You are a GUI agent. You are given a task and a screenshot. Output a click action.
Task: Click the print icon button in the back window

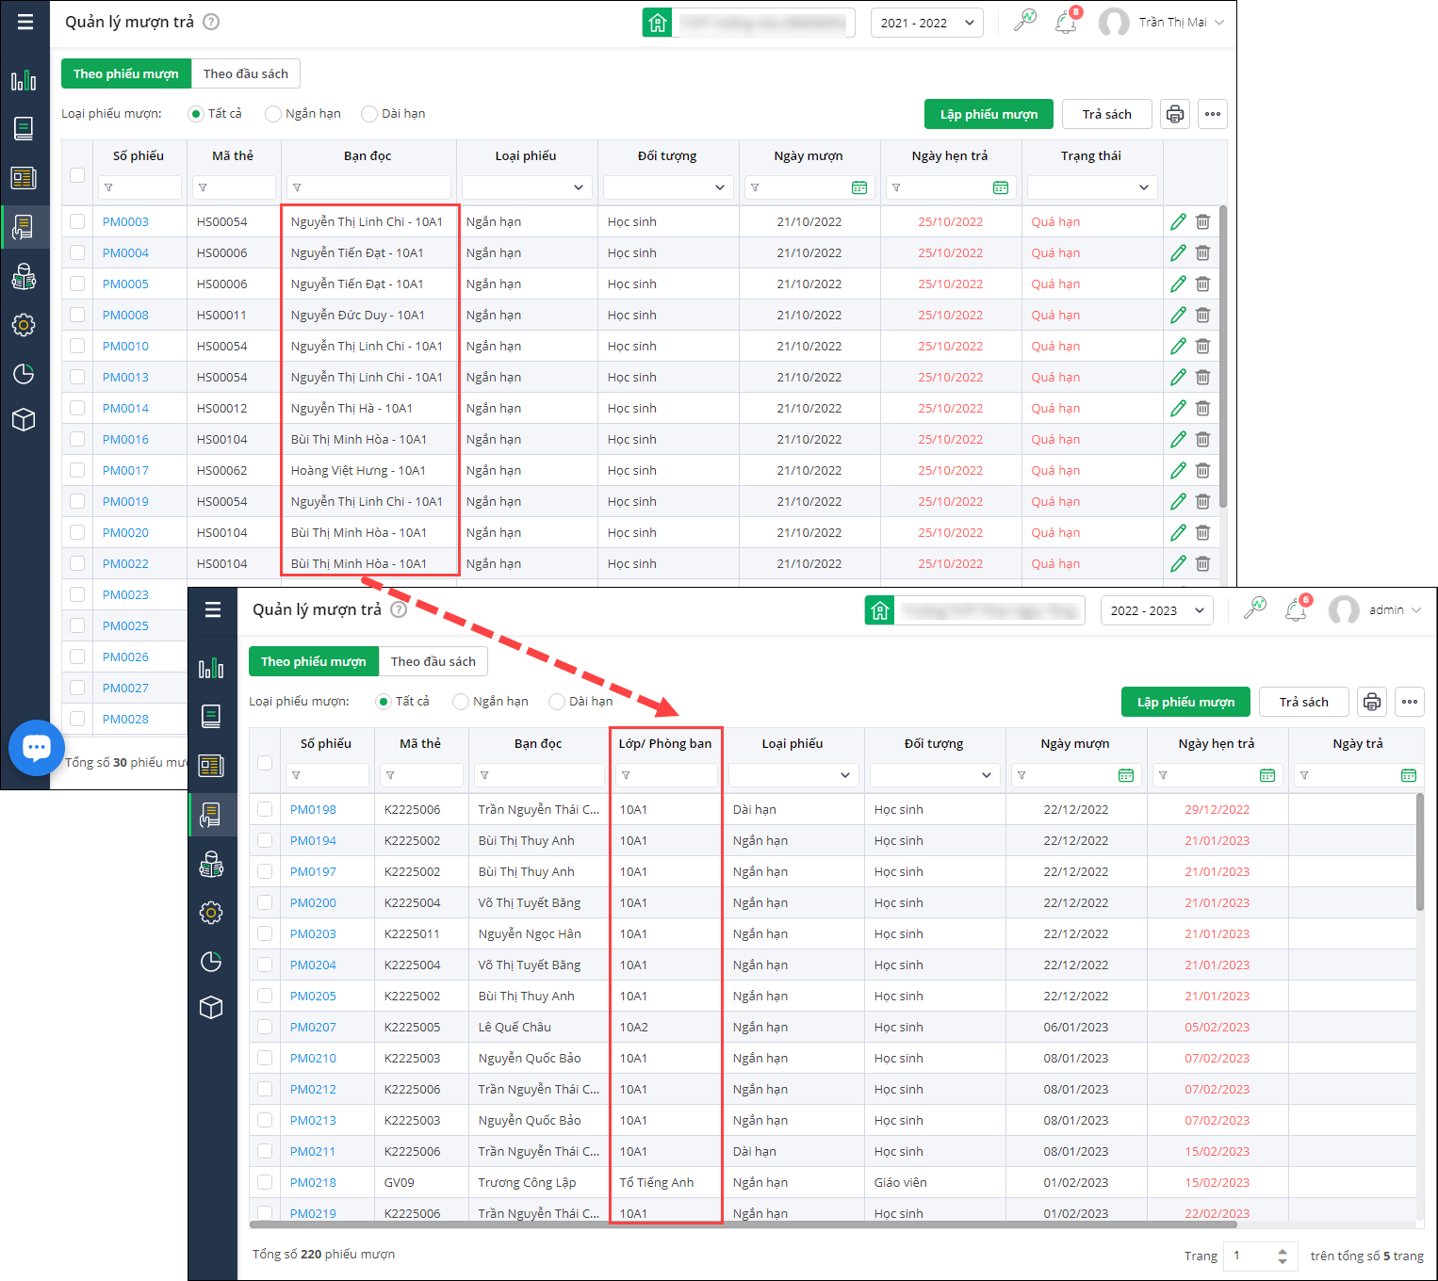coord(1175,114)
